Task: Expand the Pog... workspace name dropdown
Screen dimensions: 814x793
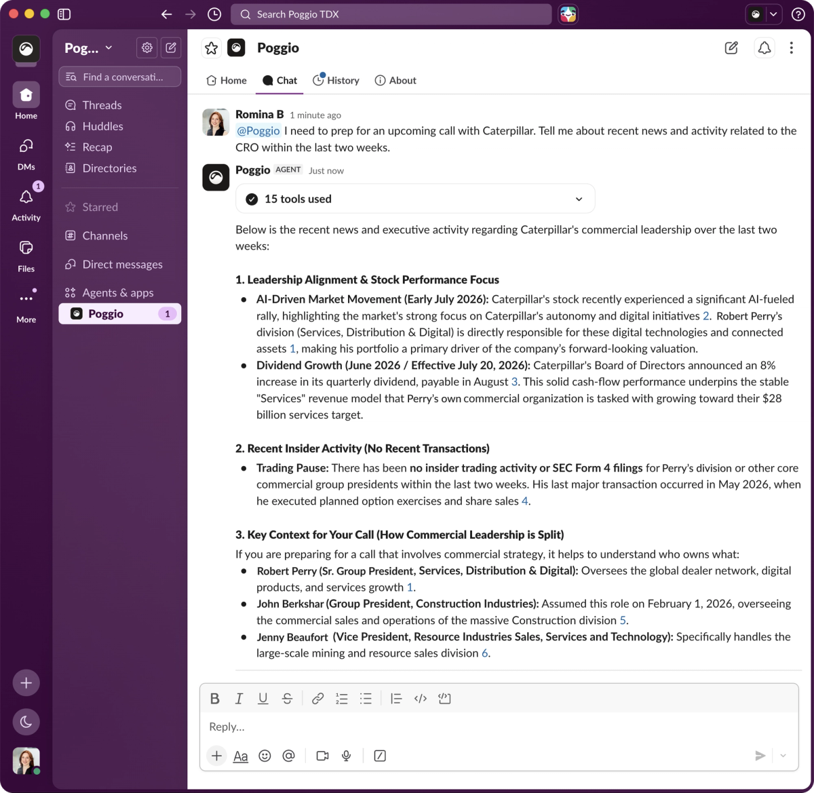Action: 88,48
